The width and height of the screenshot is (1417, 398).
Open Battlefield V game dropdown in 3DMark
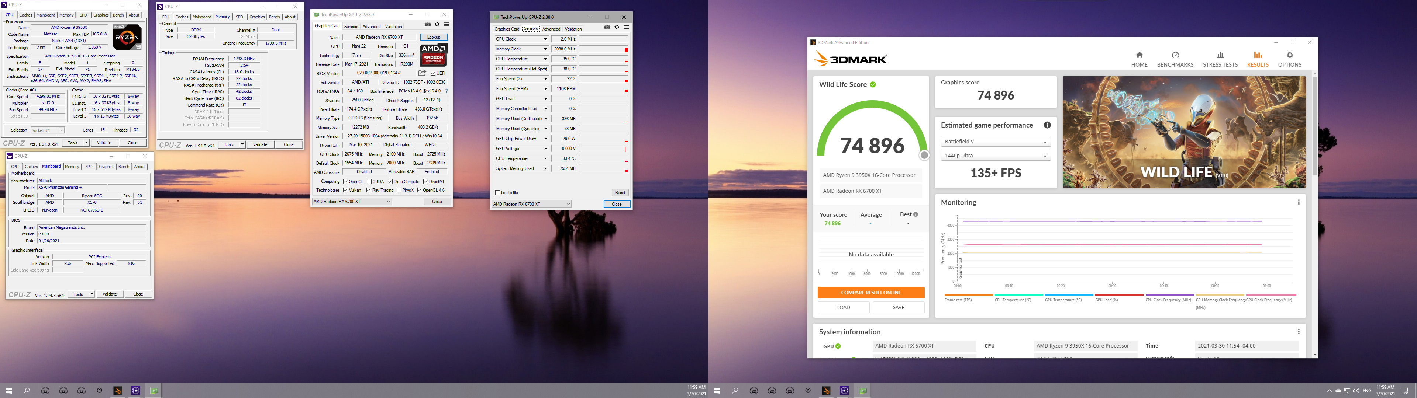(996, 141)
